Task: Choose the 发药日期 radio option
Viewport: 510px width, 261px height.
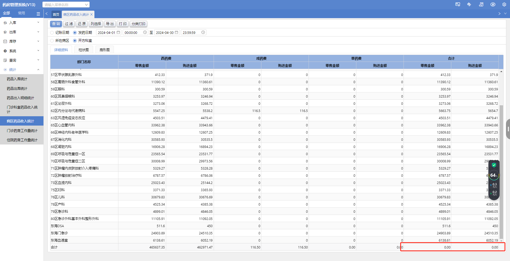Action: 75,33
